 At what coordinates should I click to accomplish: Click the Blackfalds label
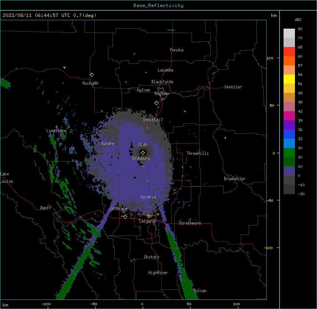click(x=162, y=82)
